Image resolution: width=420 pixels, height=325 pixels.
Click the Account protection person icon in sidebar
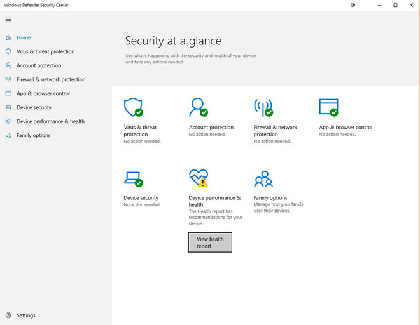(x=8, y=65)
